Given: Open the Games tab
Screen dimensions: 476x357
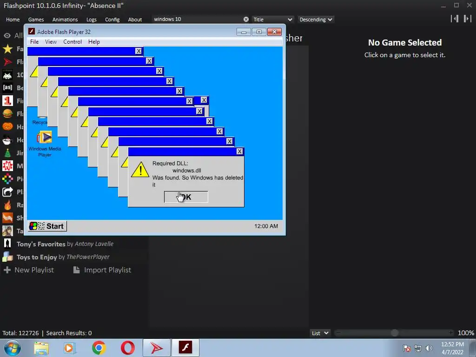Looking at the screenshot, I should click(x=36, y=20).
